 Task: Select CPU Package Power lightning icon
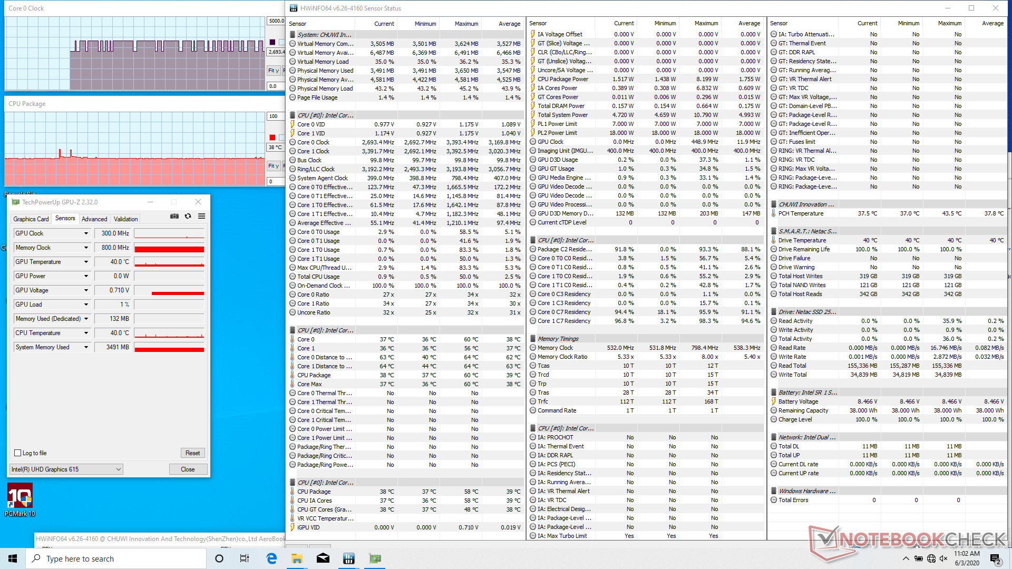tap(533, 79)
